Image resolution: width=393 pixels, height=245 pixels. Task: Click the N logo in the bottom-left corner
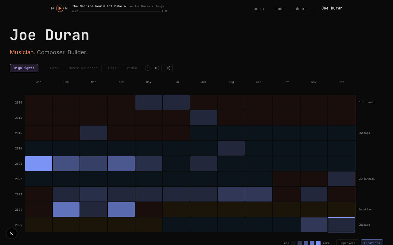point(12,233)
